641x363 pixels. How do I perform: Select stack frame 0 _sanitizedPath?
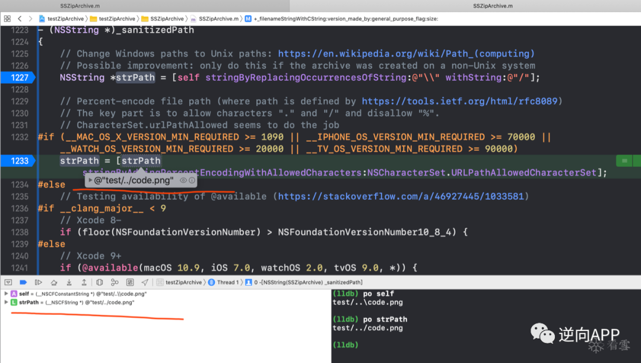(304, 282)
